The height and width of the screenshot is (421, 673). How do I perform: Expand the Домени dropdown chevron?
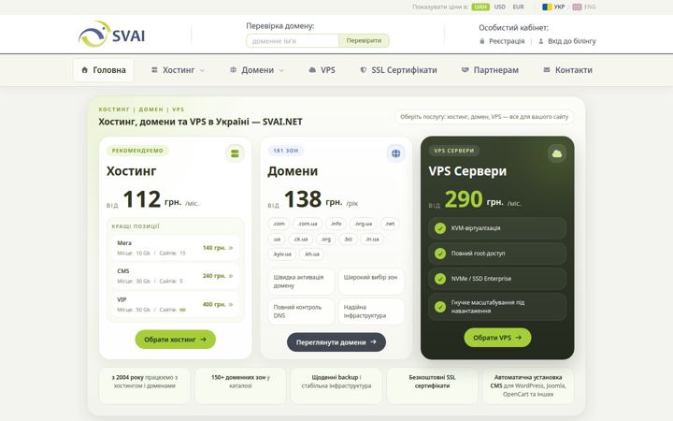pos(281,70)
